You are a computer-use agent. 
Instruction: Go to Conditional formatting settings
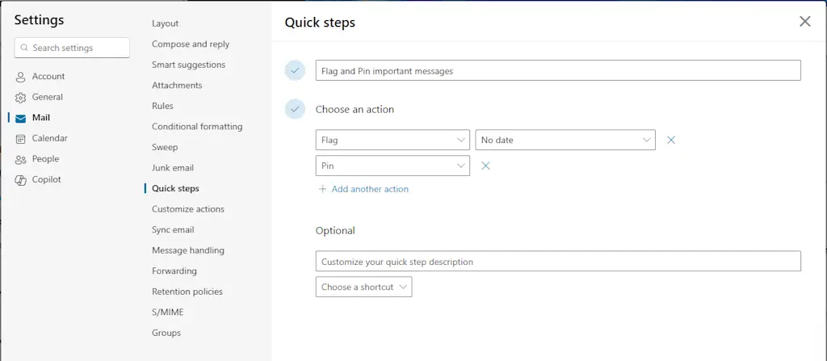coord(197,127)
